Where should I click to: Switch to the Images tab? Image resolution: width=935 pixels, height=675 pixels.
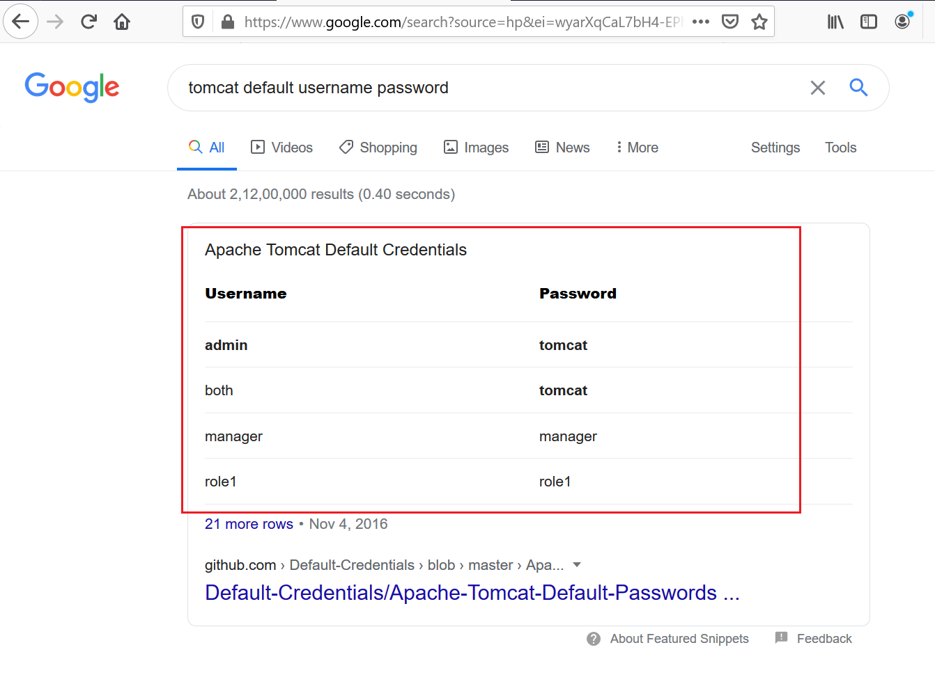pyautogui.click(x=477, y=148)
